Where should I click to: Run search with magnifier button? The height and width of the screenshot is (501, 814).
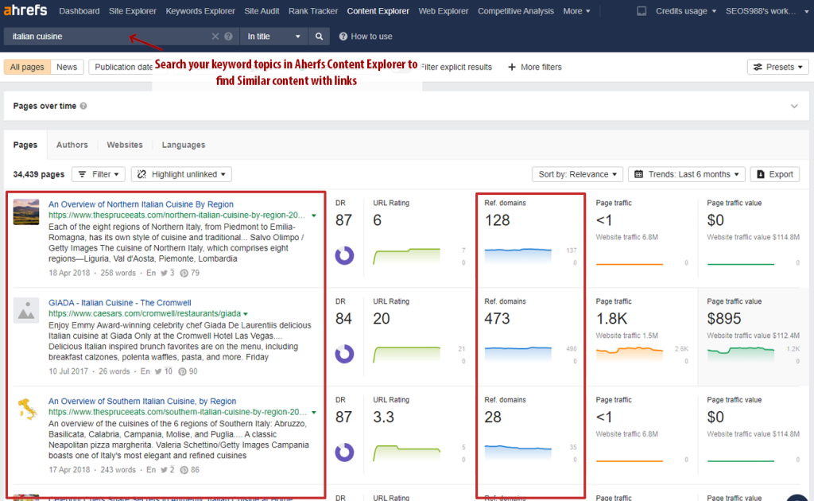click(319, 37)
